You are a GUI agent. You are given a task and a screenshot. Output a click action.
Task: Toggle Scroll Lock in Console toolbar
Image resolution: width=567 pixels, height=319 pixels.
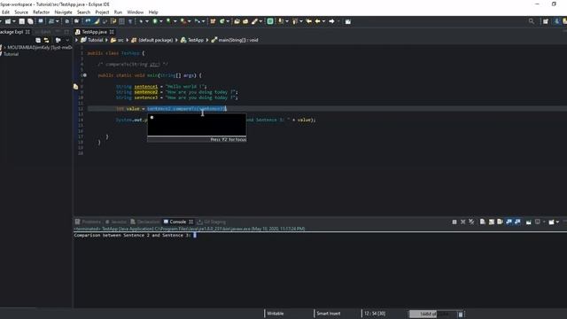[492, 222]
